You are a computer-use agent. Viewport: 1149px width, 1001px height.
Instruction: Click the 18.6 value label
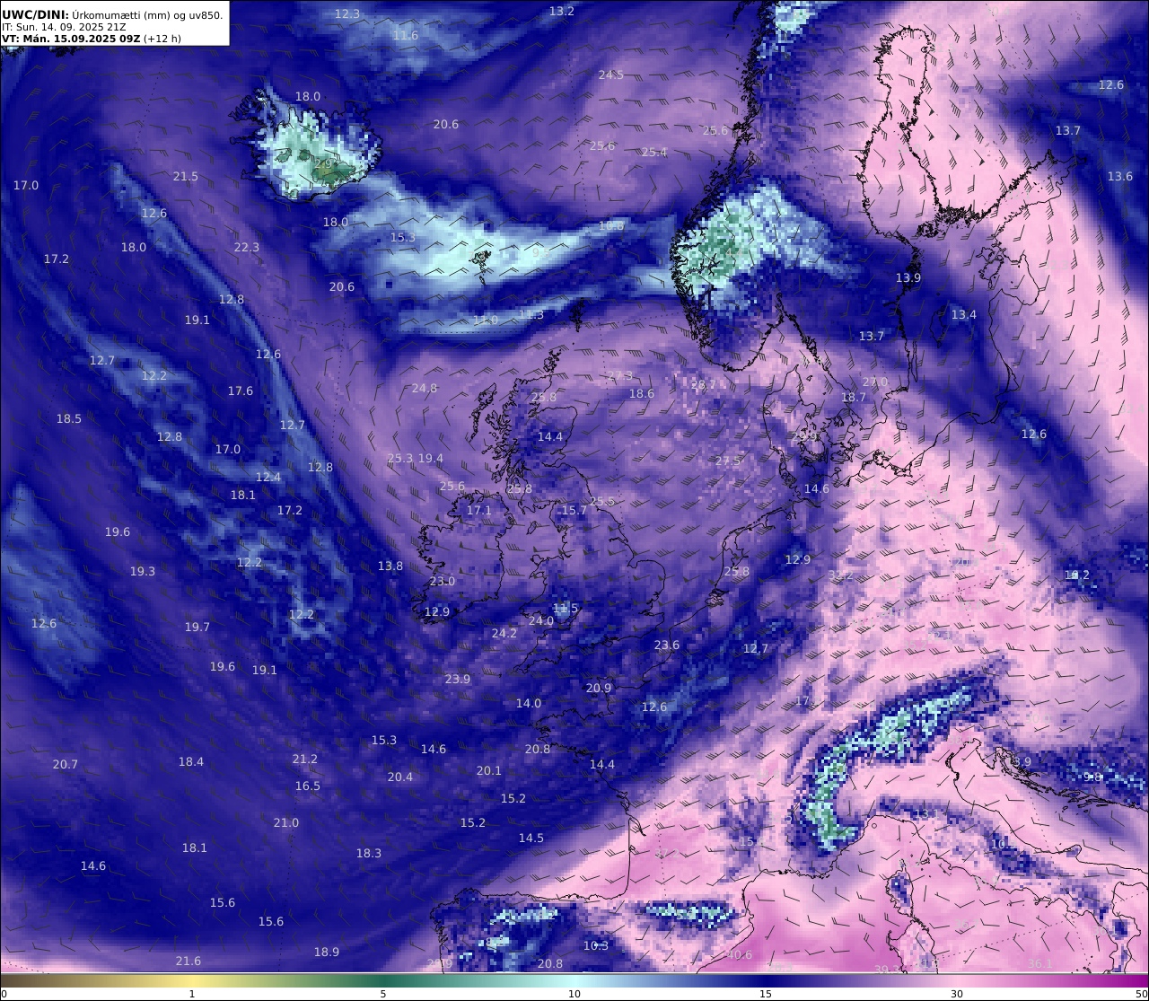point(642,393)
